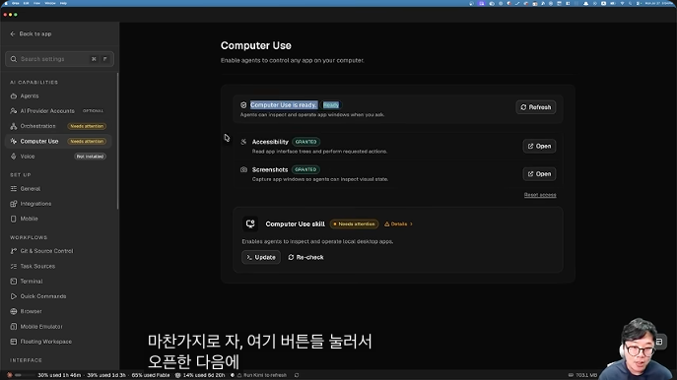The image size is (677, 380).
Task: Click the shield icon beside Computer Use is ready
Action: [x=243, y=104]
